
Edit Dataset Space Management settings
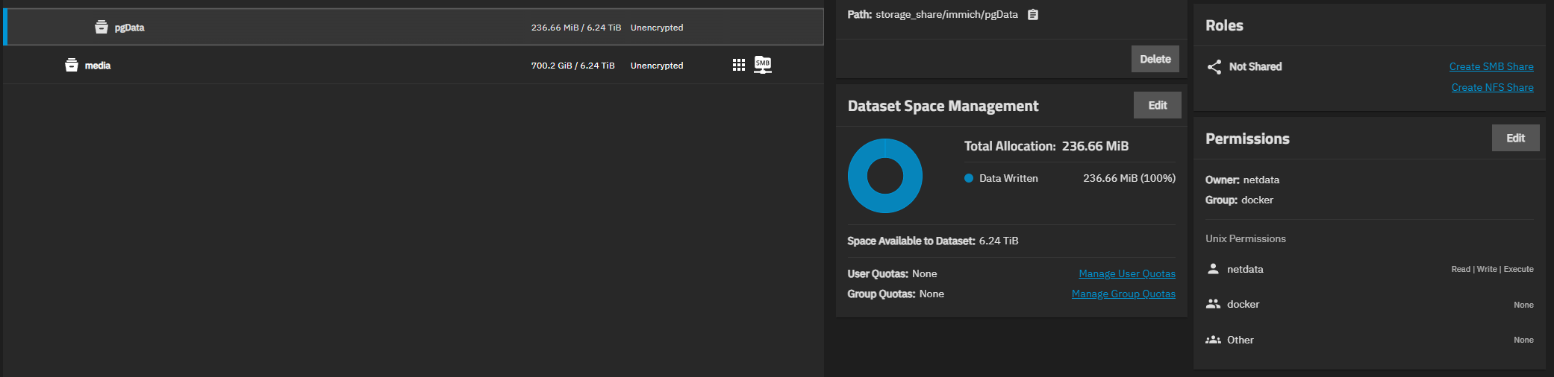click(x=1157, y=105)
